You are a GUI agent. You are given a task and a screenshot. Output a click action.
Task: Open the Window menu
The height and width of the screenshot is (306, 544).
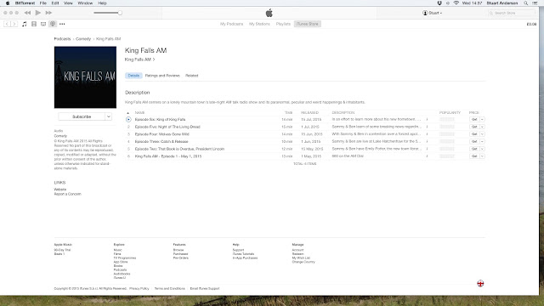pyautogui.click(x=85, y=3)
